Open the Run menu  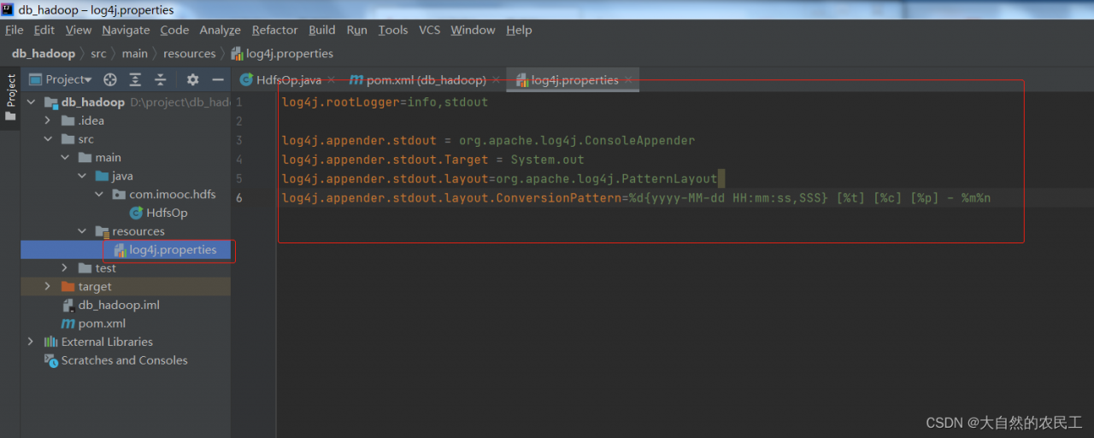pos(357,30)
